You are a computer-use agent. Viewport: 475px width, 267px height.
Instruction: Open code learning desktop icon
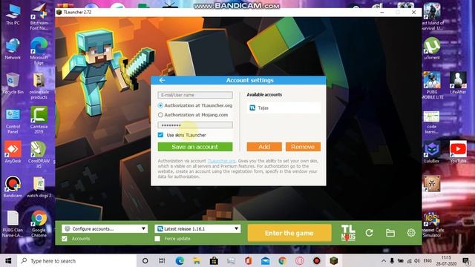[x=432, y=122]
